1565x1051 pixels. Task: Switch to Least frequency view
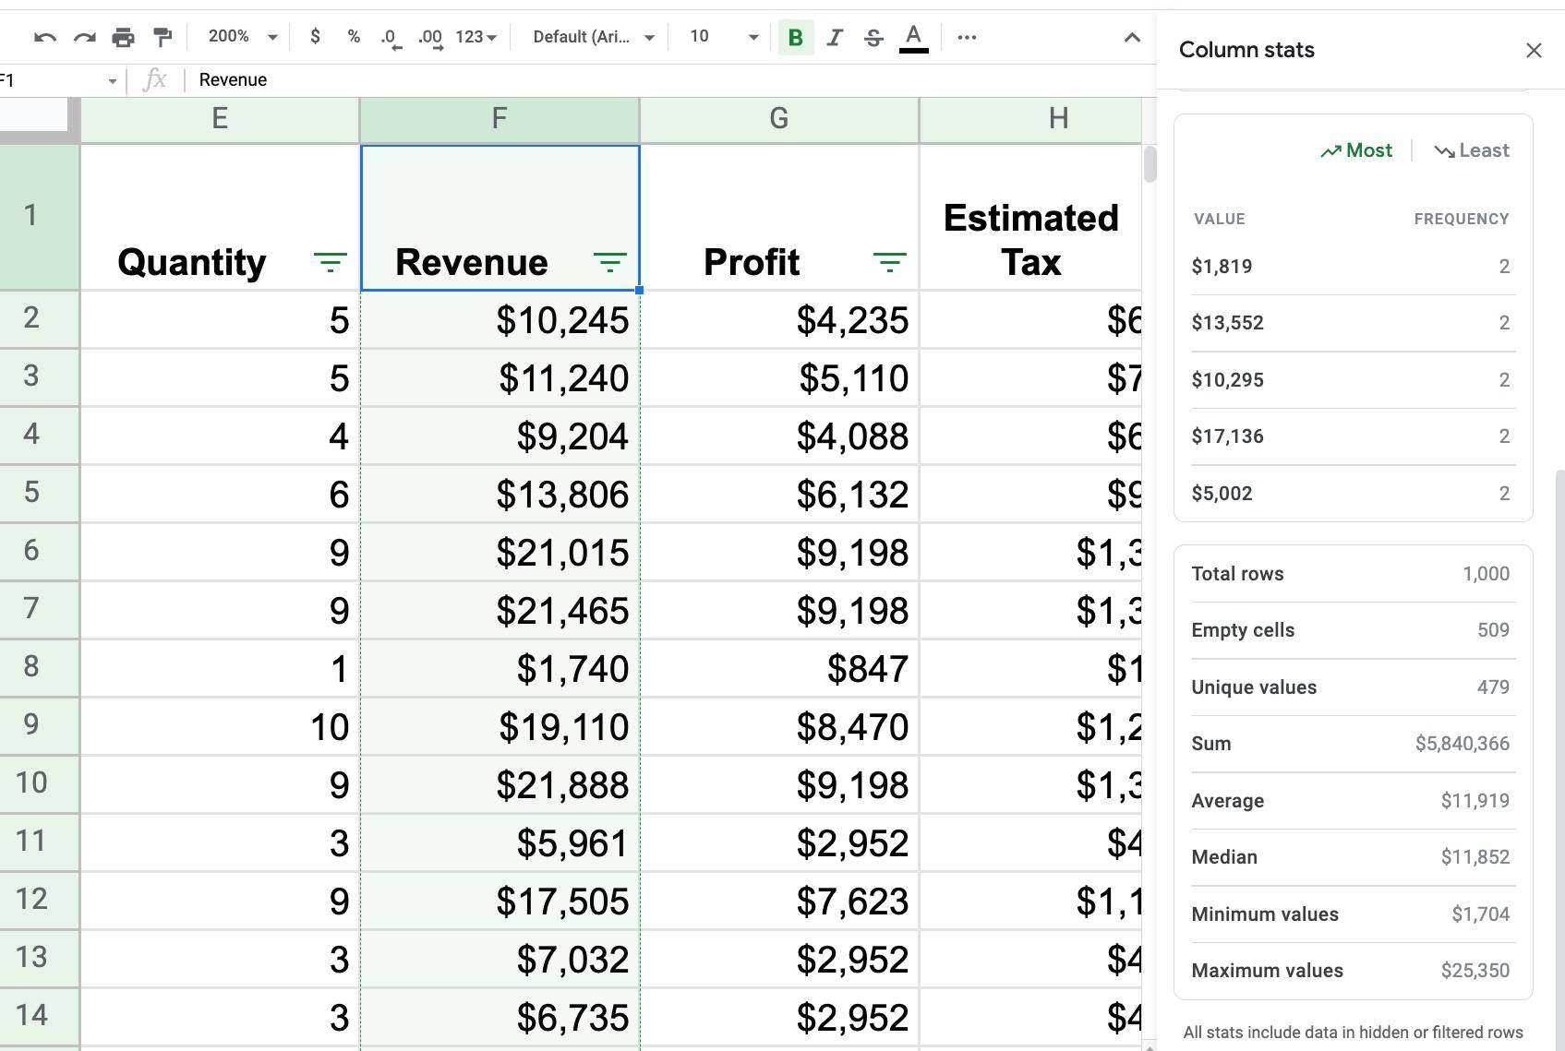pyautogui.click(x=1471, y=149)
